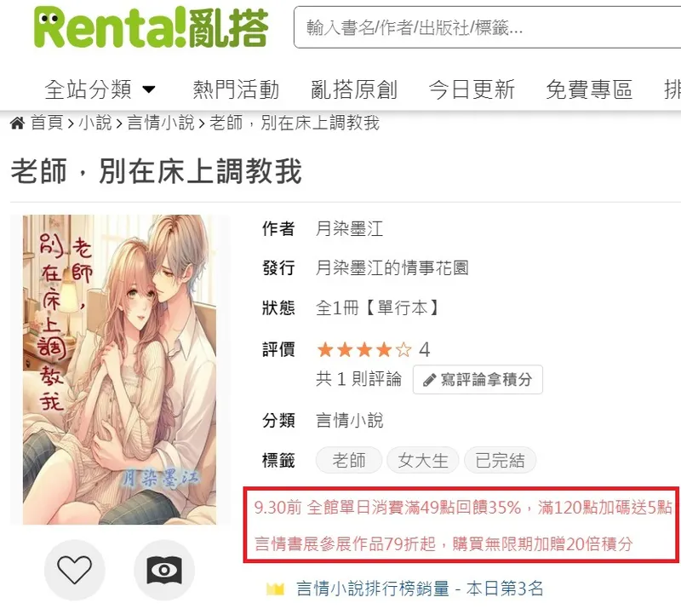Click the fourth rating star
681x609 pixels.
tap(384, 349)
